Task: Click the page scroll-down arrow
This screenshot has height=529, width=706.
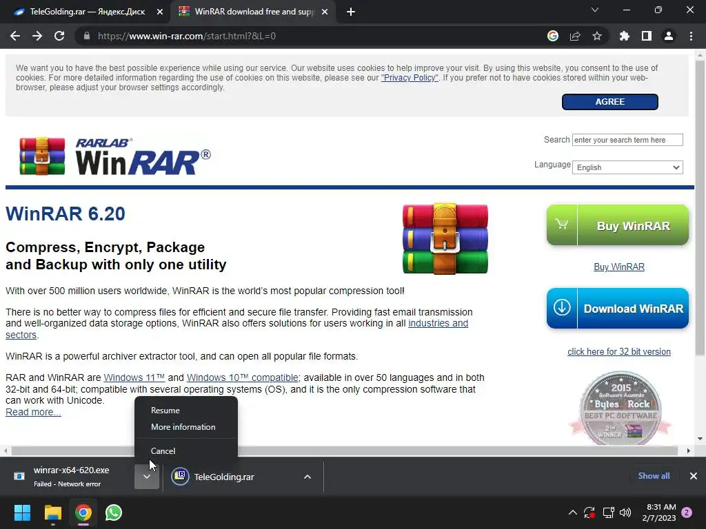Action: 700,439
